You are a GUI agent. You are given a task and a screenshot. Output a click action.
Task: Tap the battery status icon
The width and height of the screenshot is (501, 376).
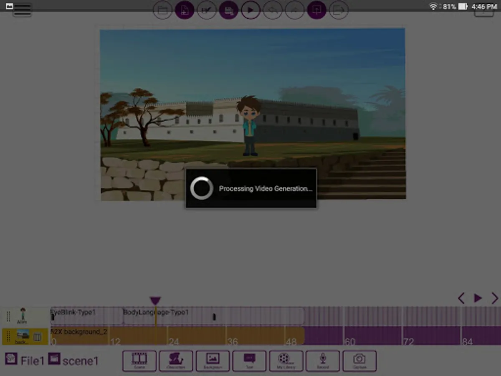coord(463,6)
